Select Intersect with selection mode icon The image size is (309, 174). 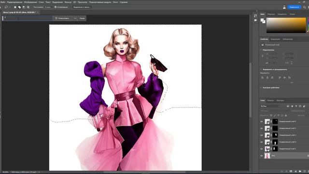[x=28, y=7]
